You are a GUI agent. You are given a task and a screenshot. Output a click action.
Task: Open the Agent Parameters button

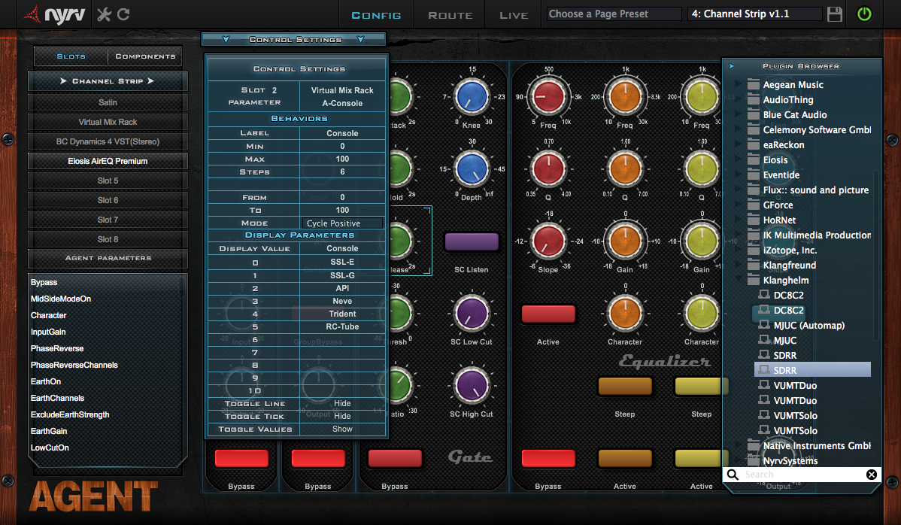tap(108, 258)
